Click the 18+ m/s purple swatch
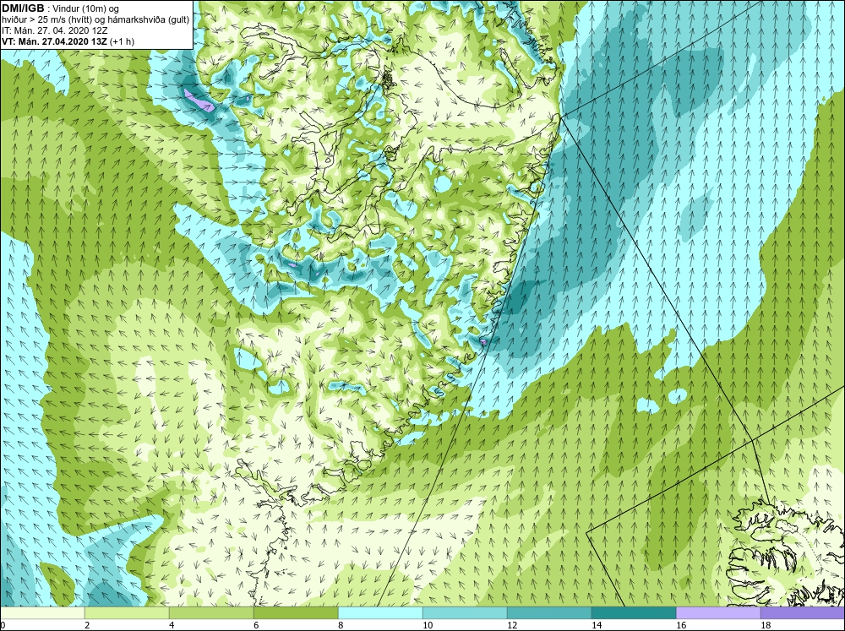Viewport: 845px width, 631px height. pyautogui.click(x=803, y=612)
